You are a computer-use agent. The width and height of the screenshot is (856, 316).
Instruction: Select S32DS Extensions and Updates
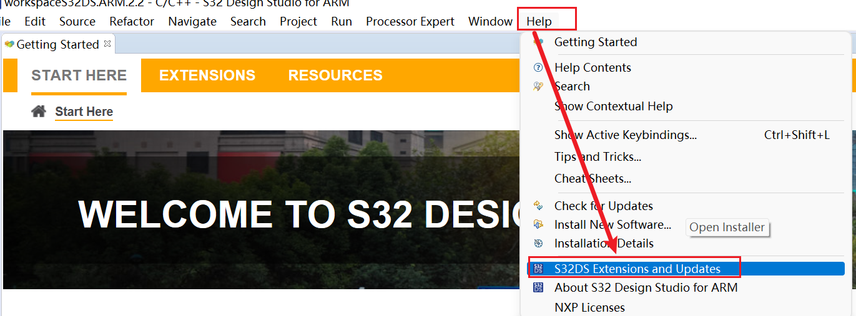pyautogui.click(x=686, y=269)
